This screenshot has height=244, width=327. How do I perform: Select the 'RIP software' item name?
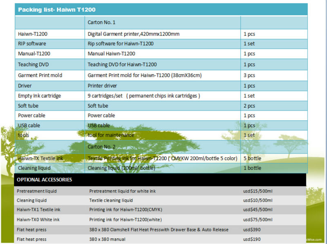tap(32, 44)
